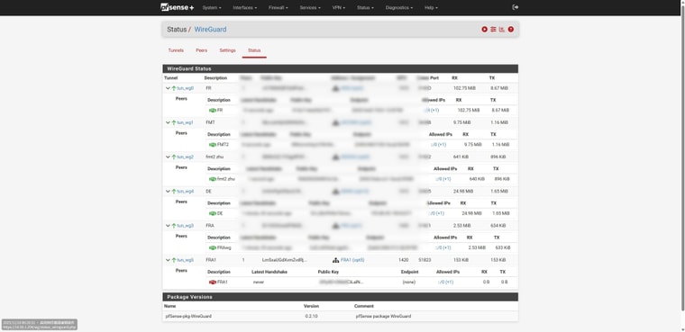
Task: Open the tun_wg0 tunnel link
Action: 186,88
